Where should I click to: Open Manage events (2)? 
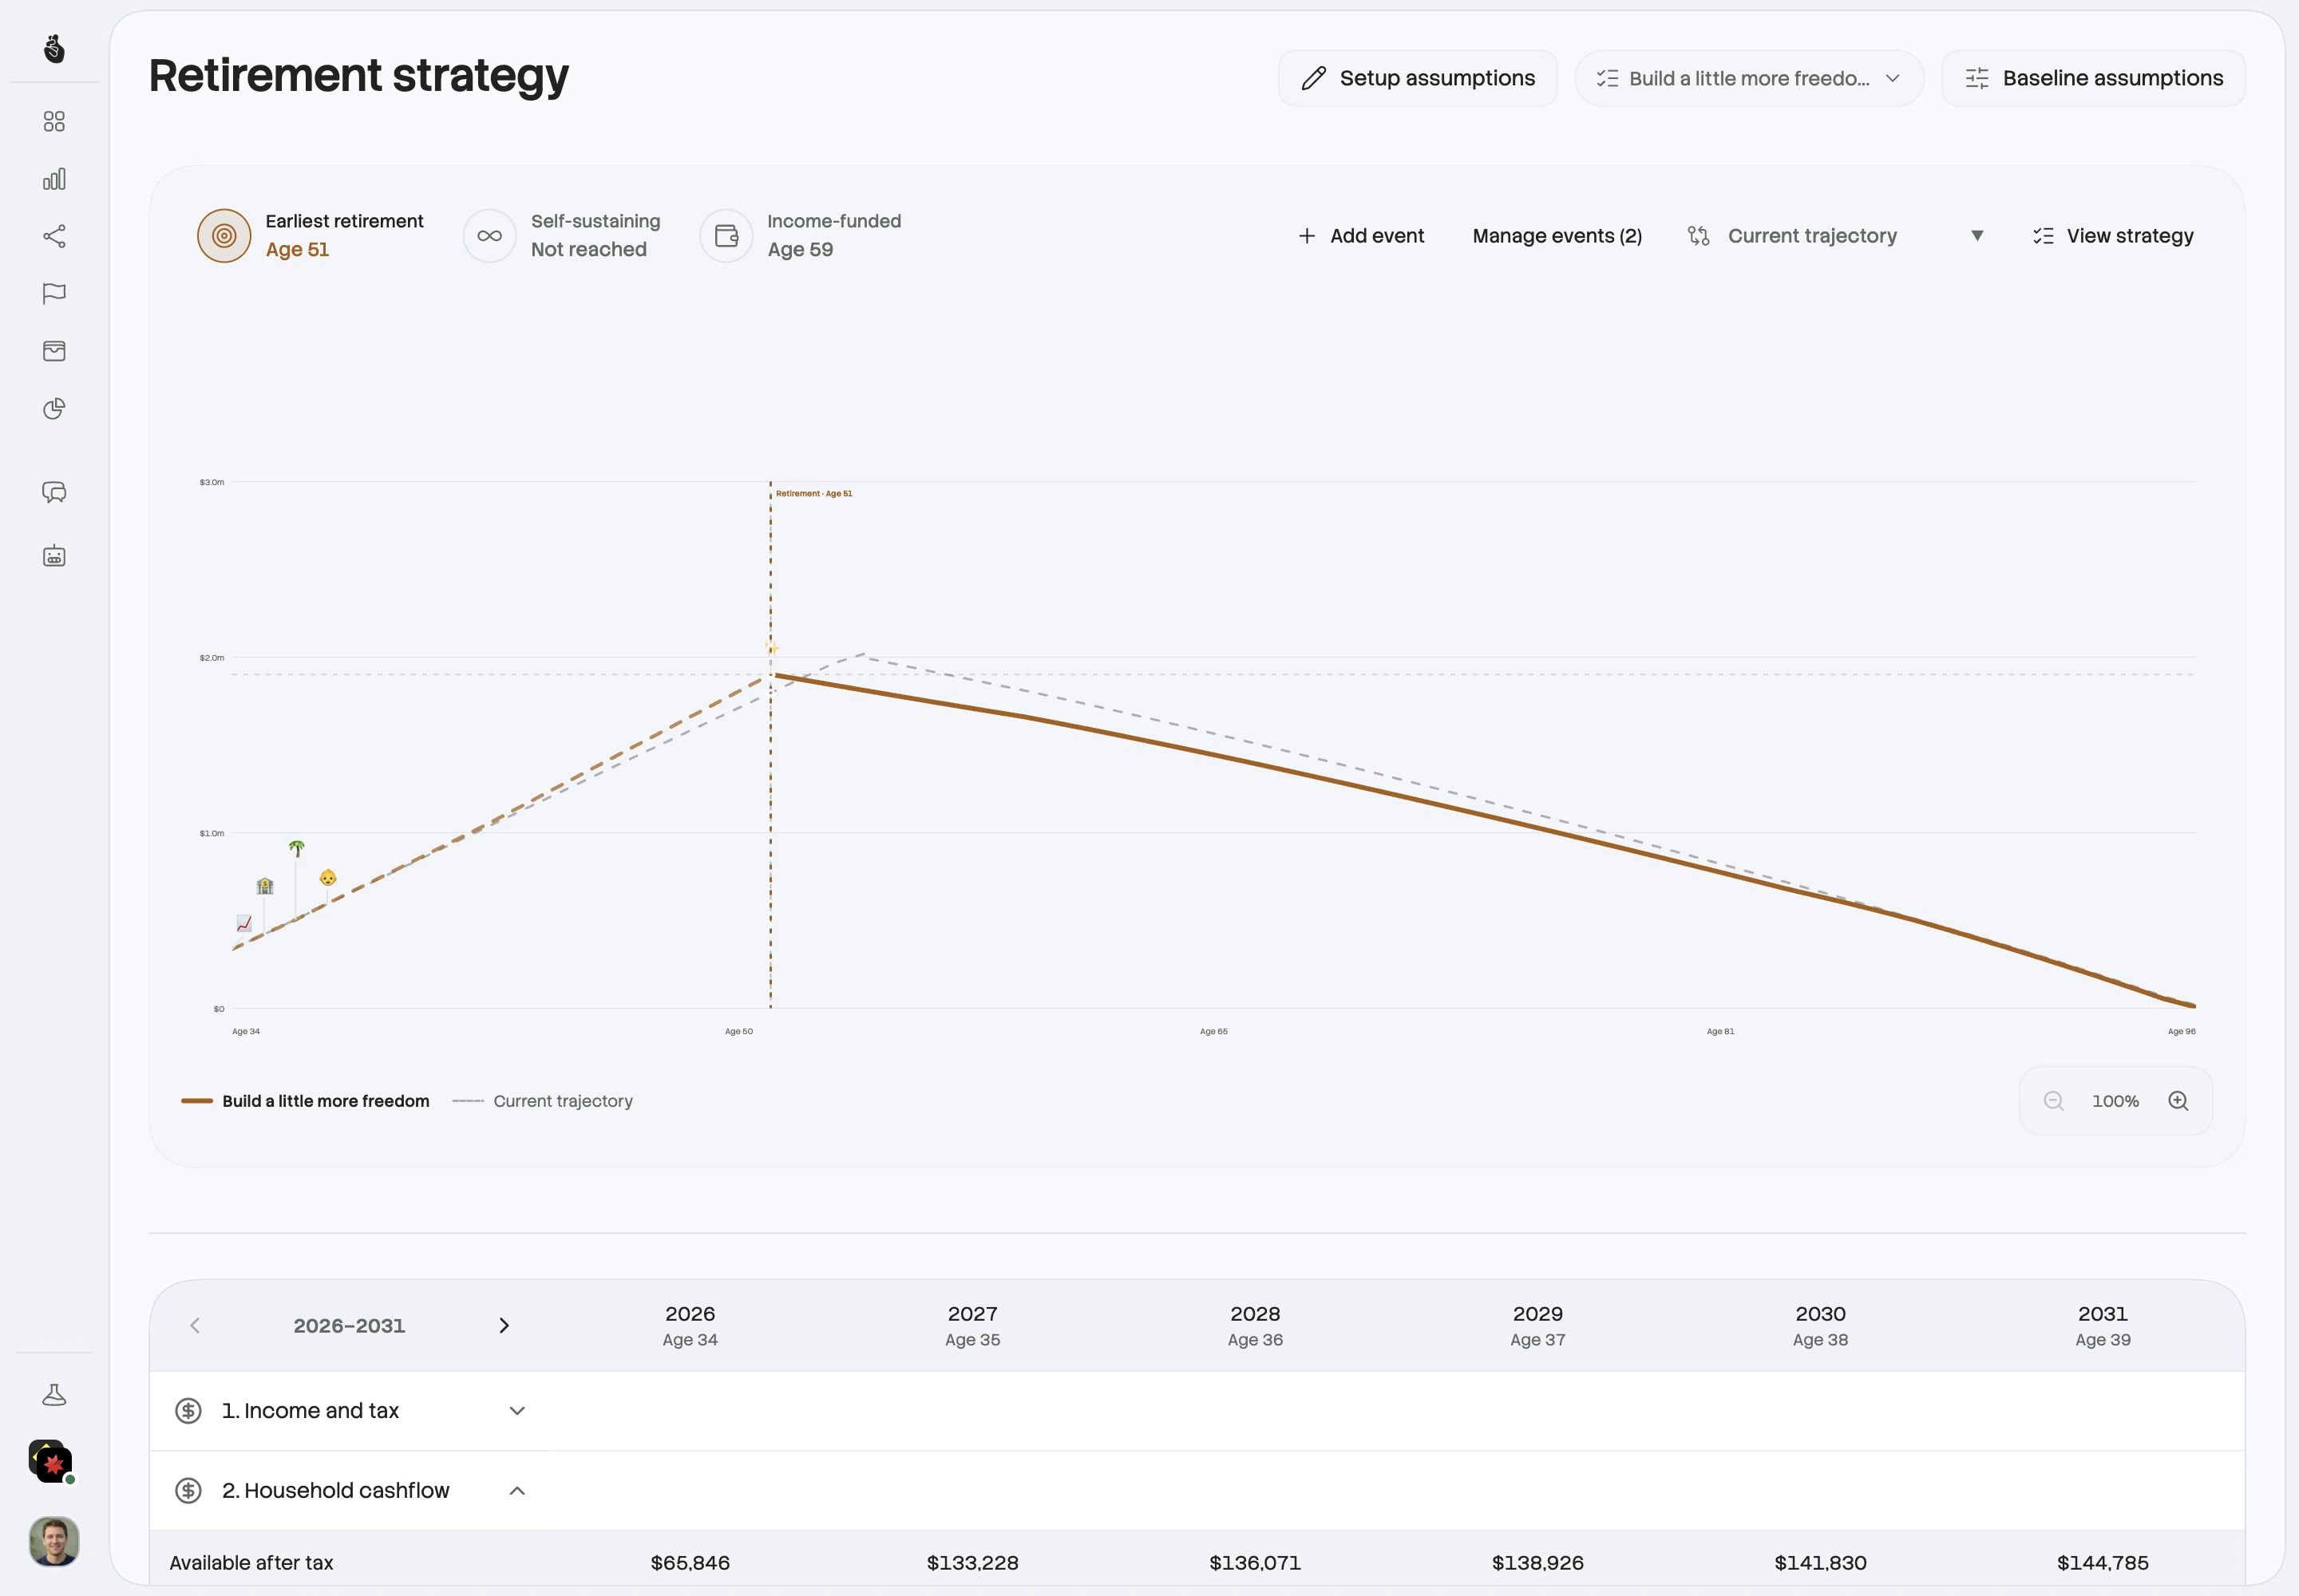click(1557, 236)
